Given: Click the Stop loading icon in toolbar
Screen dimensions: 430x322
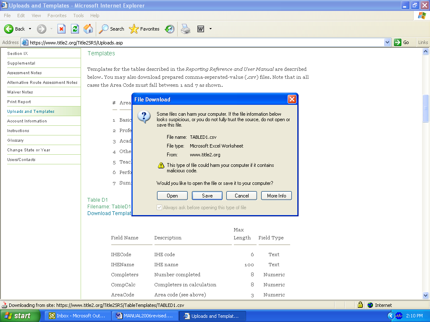Looking at the screenshot, I should coord(61,29).
